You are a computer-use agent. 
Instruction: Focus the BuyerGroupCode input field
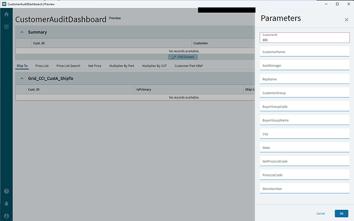[305, 106]
